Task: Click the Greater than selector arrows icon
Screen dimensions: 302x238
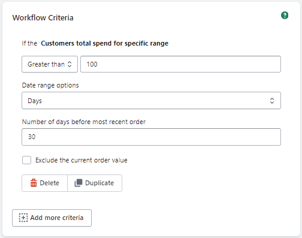Action: coord(70,64)
